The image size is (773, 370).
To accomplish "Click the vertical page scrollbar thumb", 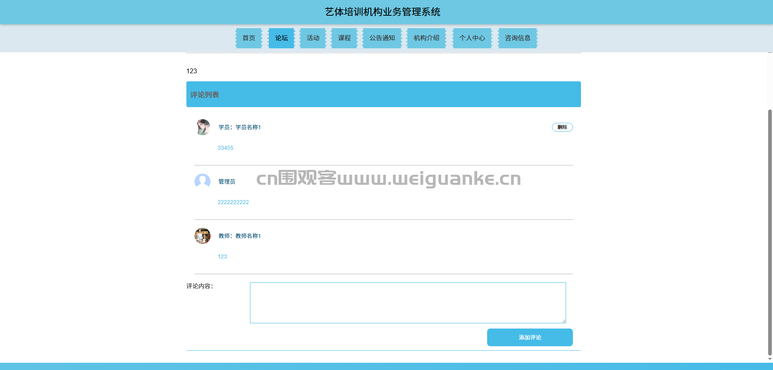I will pos(770,233).
